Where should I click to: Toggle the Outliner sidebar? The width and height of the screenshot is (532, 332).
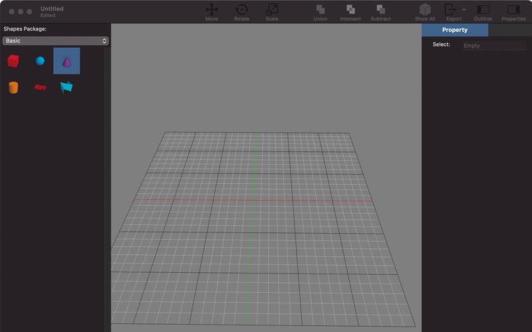coord(483,12)
